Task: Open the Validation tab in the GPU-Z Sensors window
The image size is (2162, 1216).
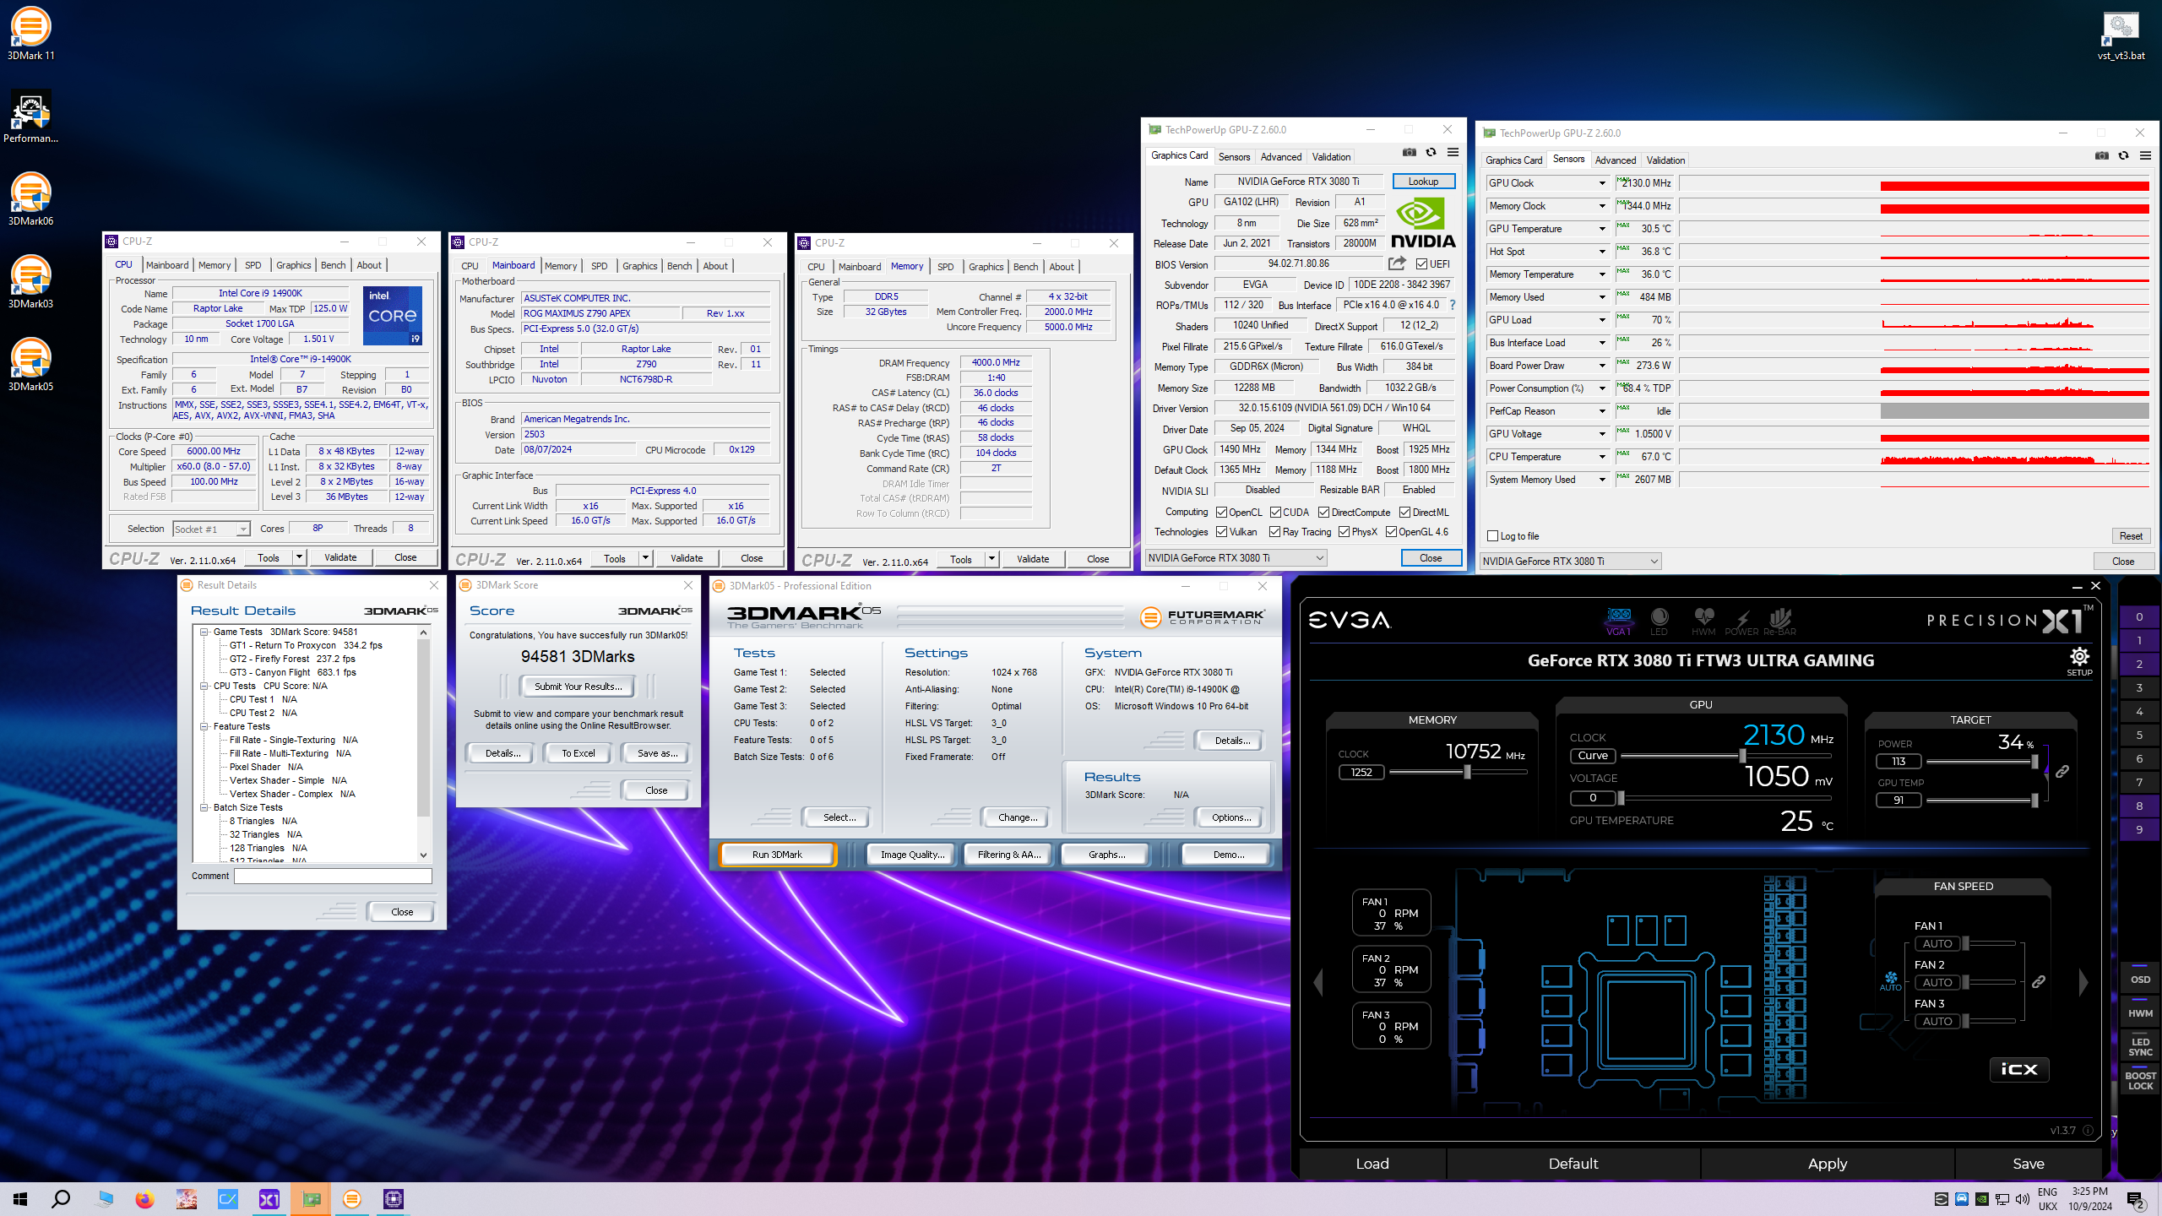Action: pos(1665,160)
